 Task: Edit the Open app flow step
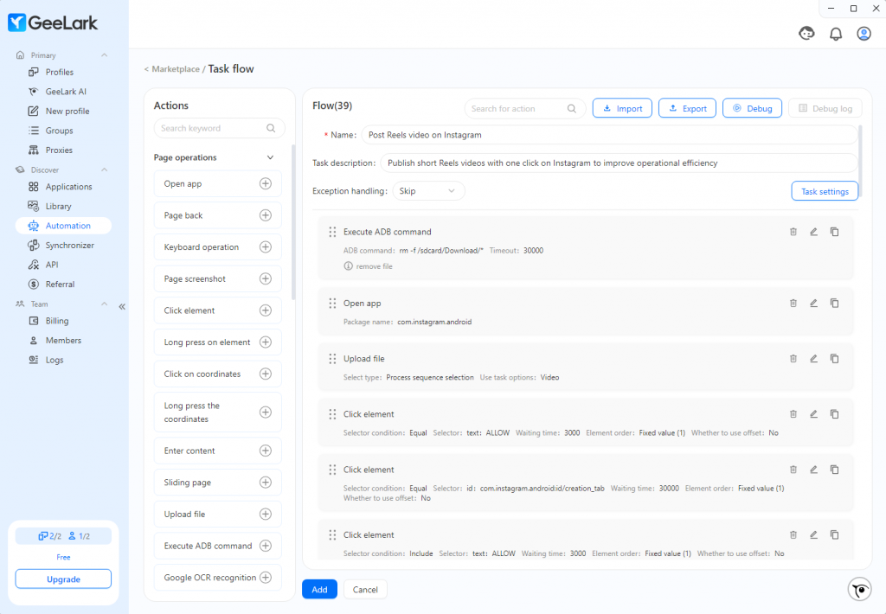(x=813, y=303)
